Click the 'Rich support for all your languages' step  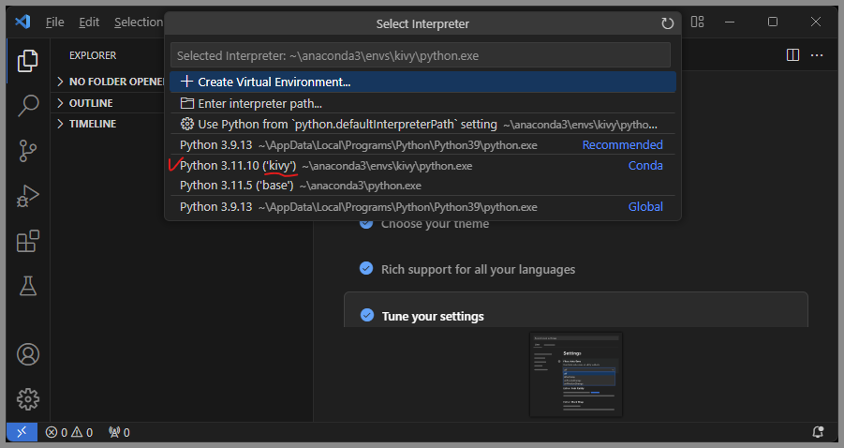pos(478,269)
